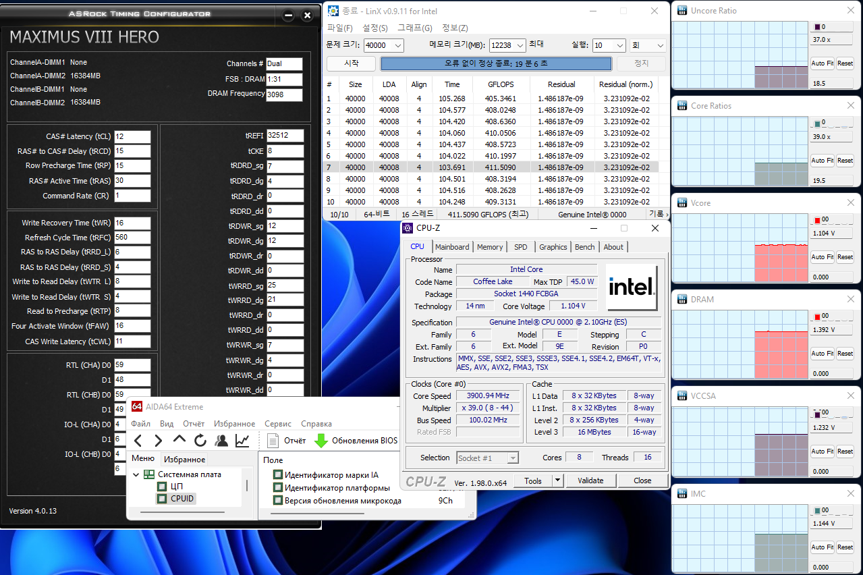Click Auto Fit in the Vcore graph

point(822,257)
